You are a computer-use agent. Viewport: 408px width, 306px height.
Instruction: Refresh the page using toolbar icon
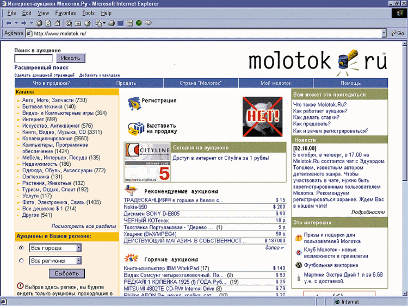(48, 23)
